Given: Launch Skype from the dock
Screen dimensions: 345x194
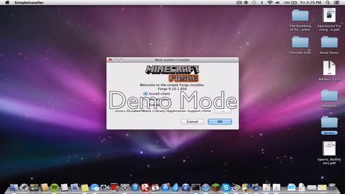Looking at the screenshot, I should pyautogui.click(x=226, y=188).
